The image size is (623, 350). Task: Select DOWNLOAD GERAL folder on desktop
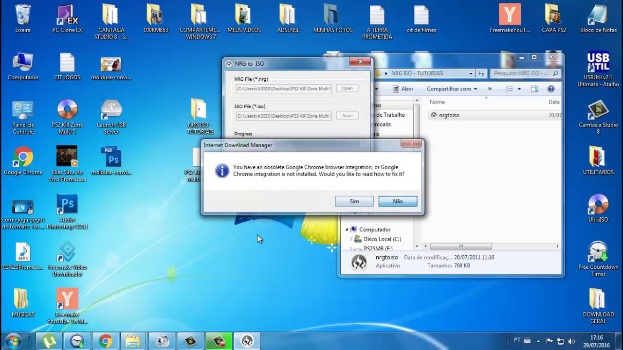point(598,306)
